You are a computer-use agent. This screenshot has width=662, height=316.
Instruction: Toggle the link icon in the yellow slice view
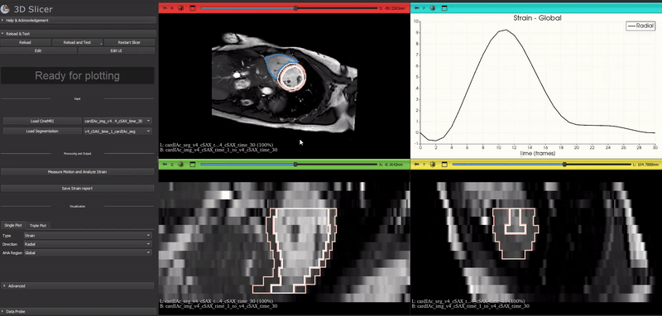(433, 165)
